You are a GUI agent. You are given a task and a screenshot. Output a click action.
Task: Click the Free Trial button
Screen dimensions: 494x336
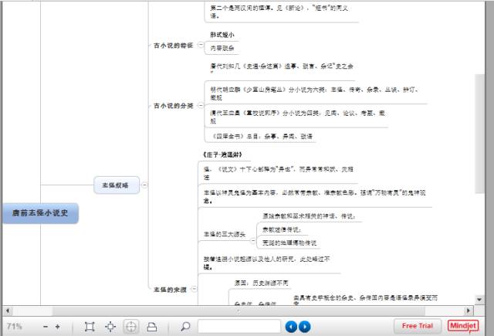point(417,326)
